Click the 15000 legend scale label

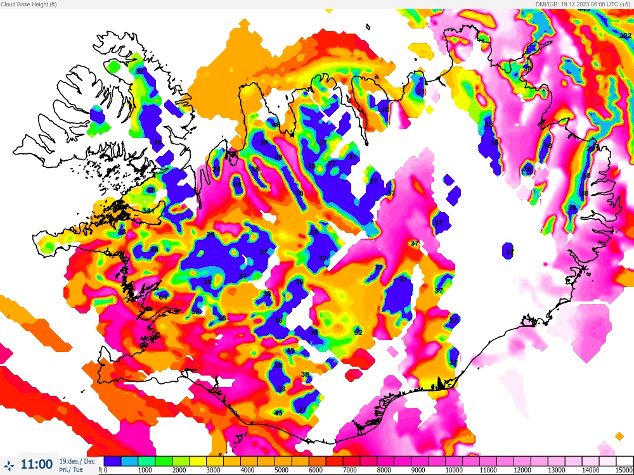coord(624,470)
